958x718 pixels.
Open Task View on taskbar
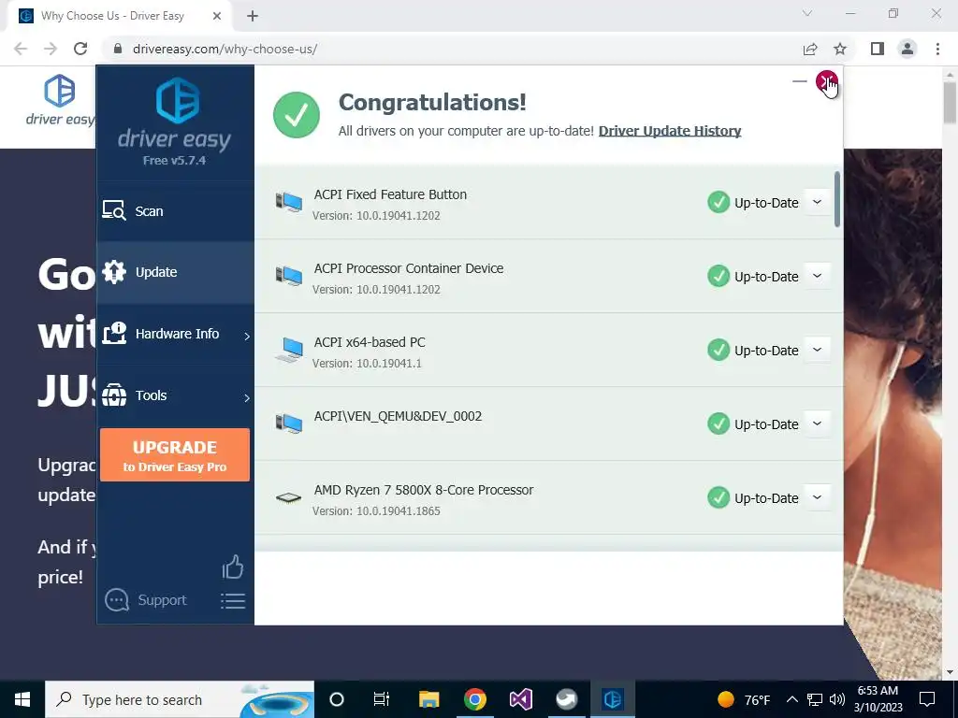(382, 699)
